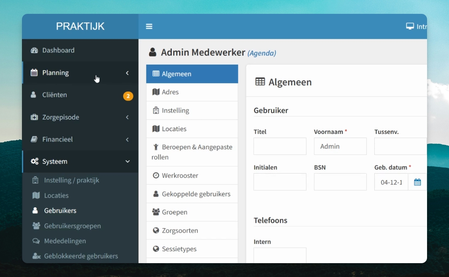Open the Gekoppelde gebruikers tab
The width and height of the screenshot is (449, 277).
pos(192,194)
